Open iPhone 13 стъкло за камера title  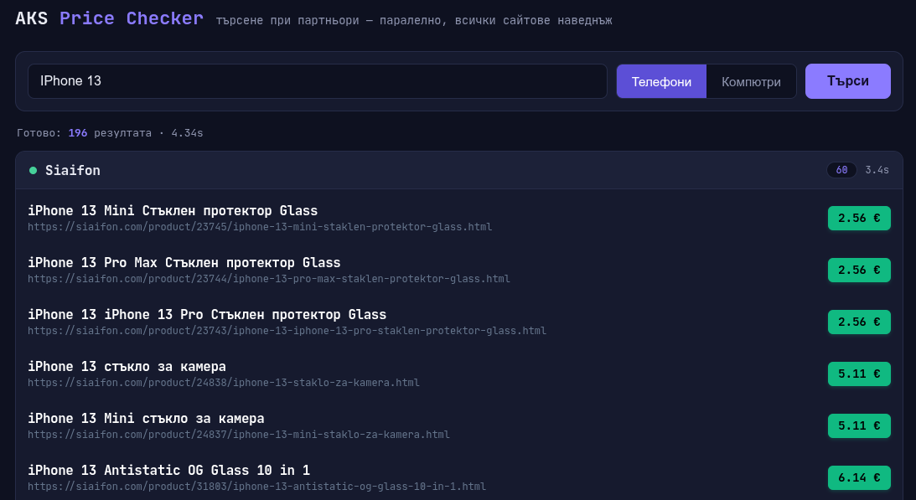(127, 367)
